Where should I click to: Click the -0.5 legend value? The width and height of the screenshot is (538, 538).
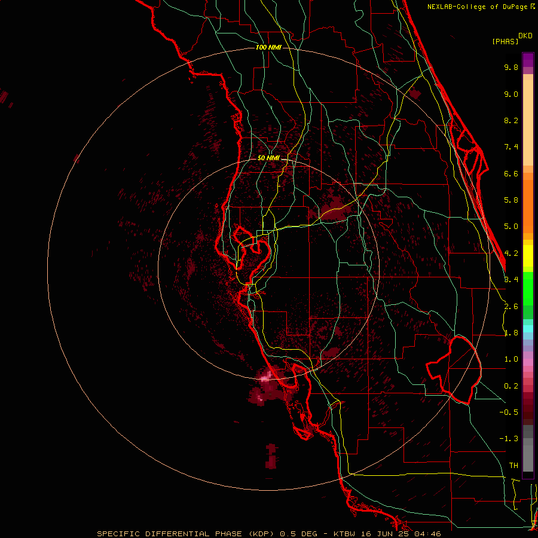(x=509, y=412)
